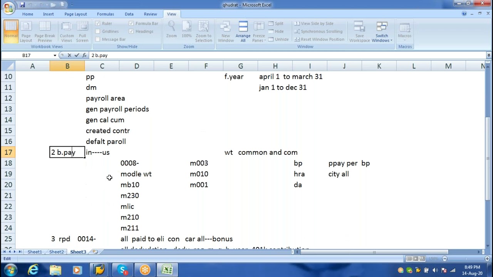493x277 pixels.
Task: Open the Review tab
Action: [150, 14]
